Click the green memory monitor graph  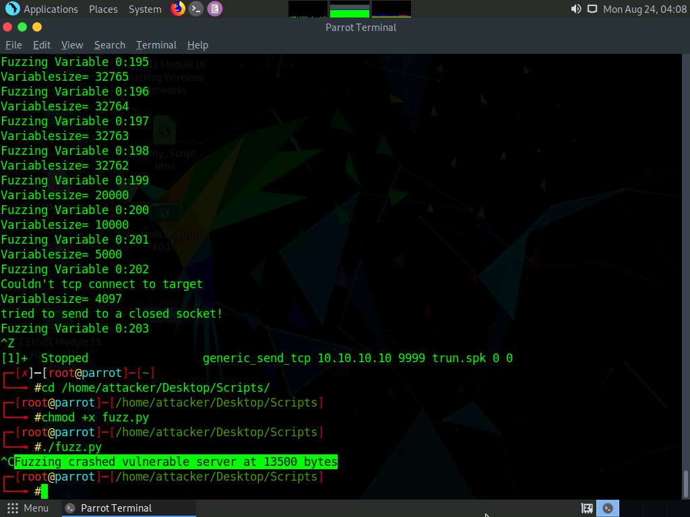[350, 9]
